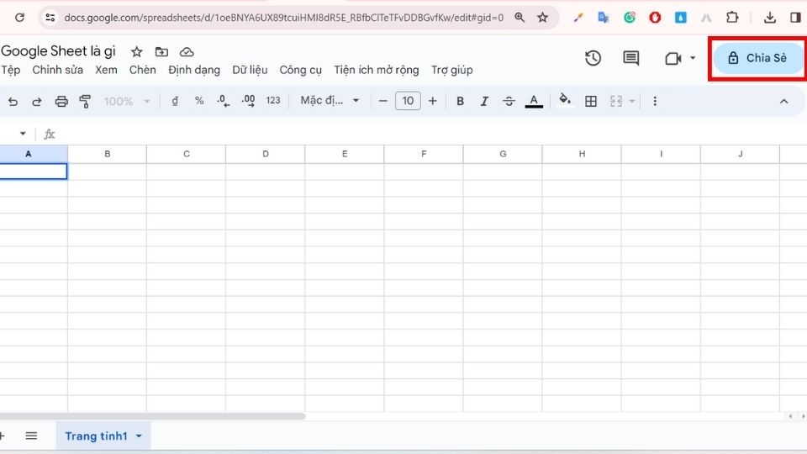Open the Chỉnh sửa menu
This screenshot has height=454, width=807.
click(58, 70)
